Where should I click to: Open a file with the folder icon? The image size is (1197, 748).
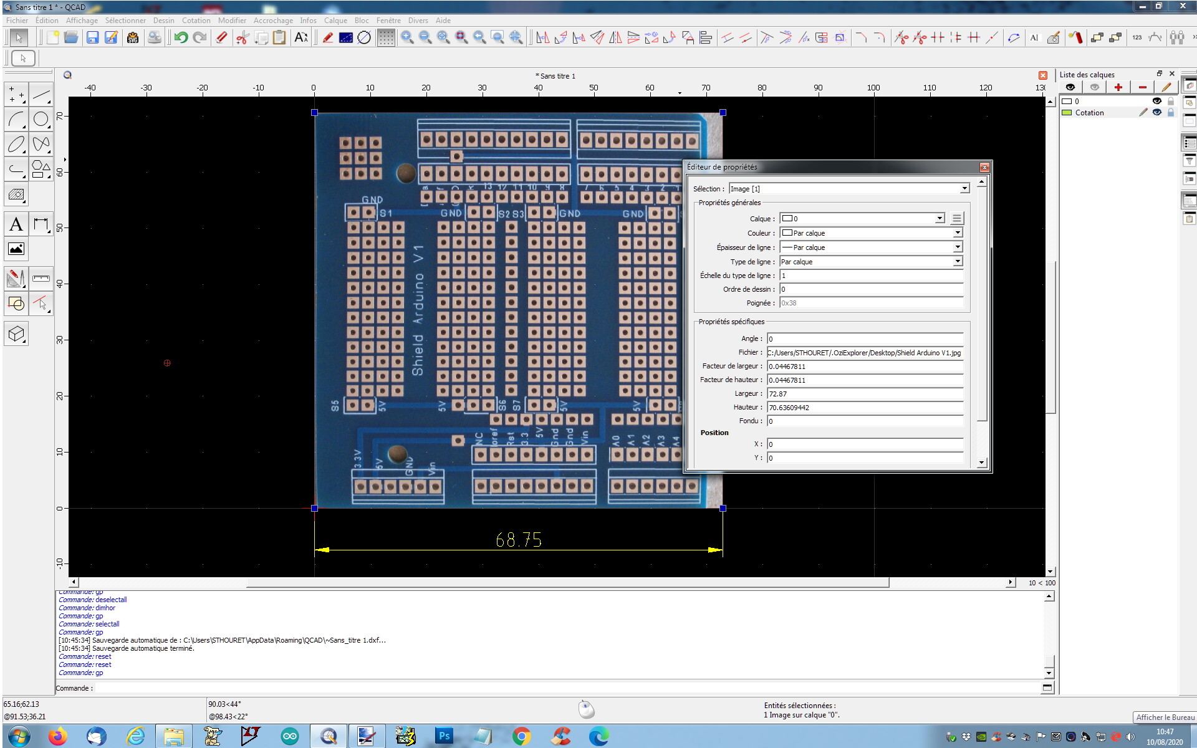(x=71, y=37)
